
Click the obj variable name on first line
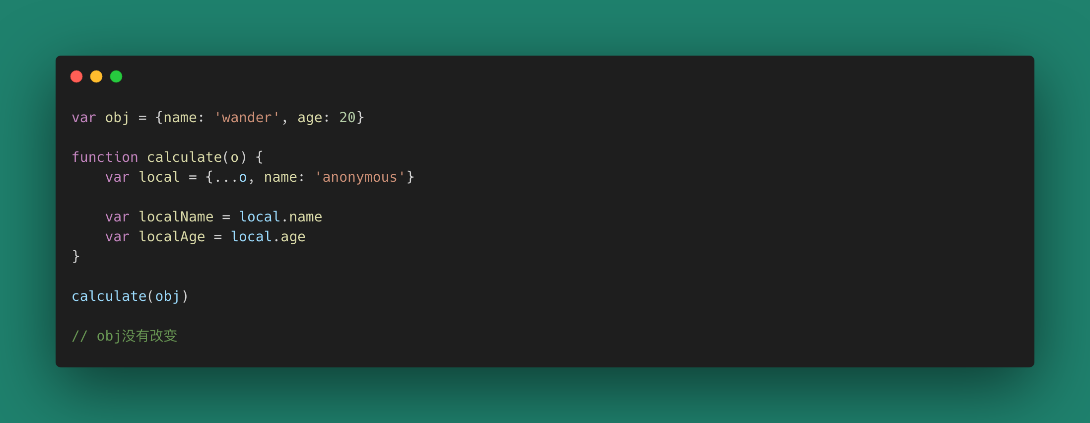pyautogui.click(x=117, y=118)
